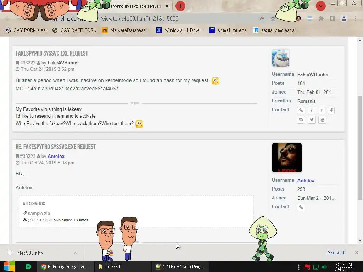Open the MalwareDatabase bookmark
This screenshot has height=272, width=363.
click(x=126, y=30)
